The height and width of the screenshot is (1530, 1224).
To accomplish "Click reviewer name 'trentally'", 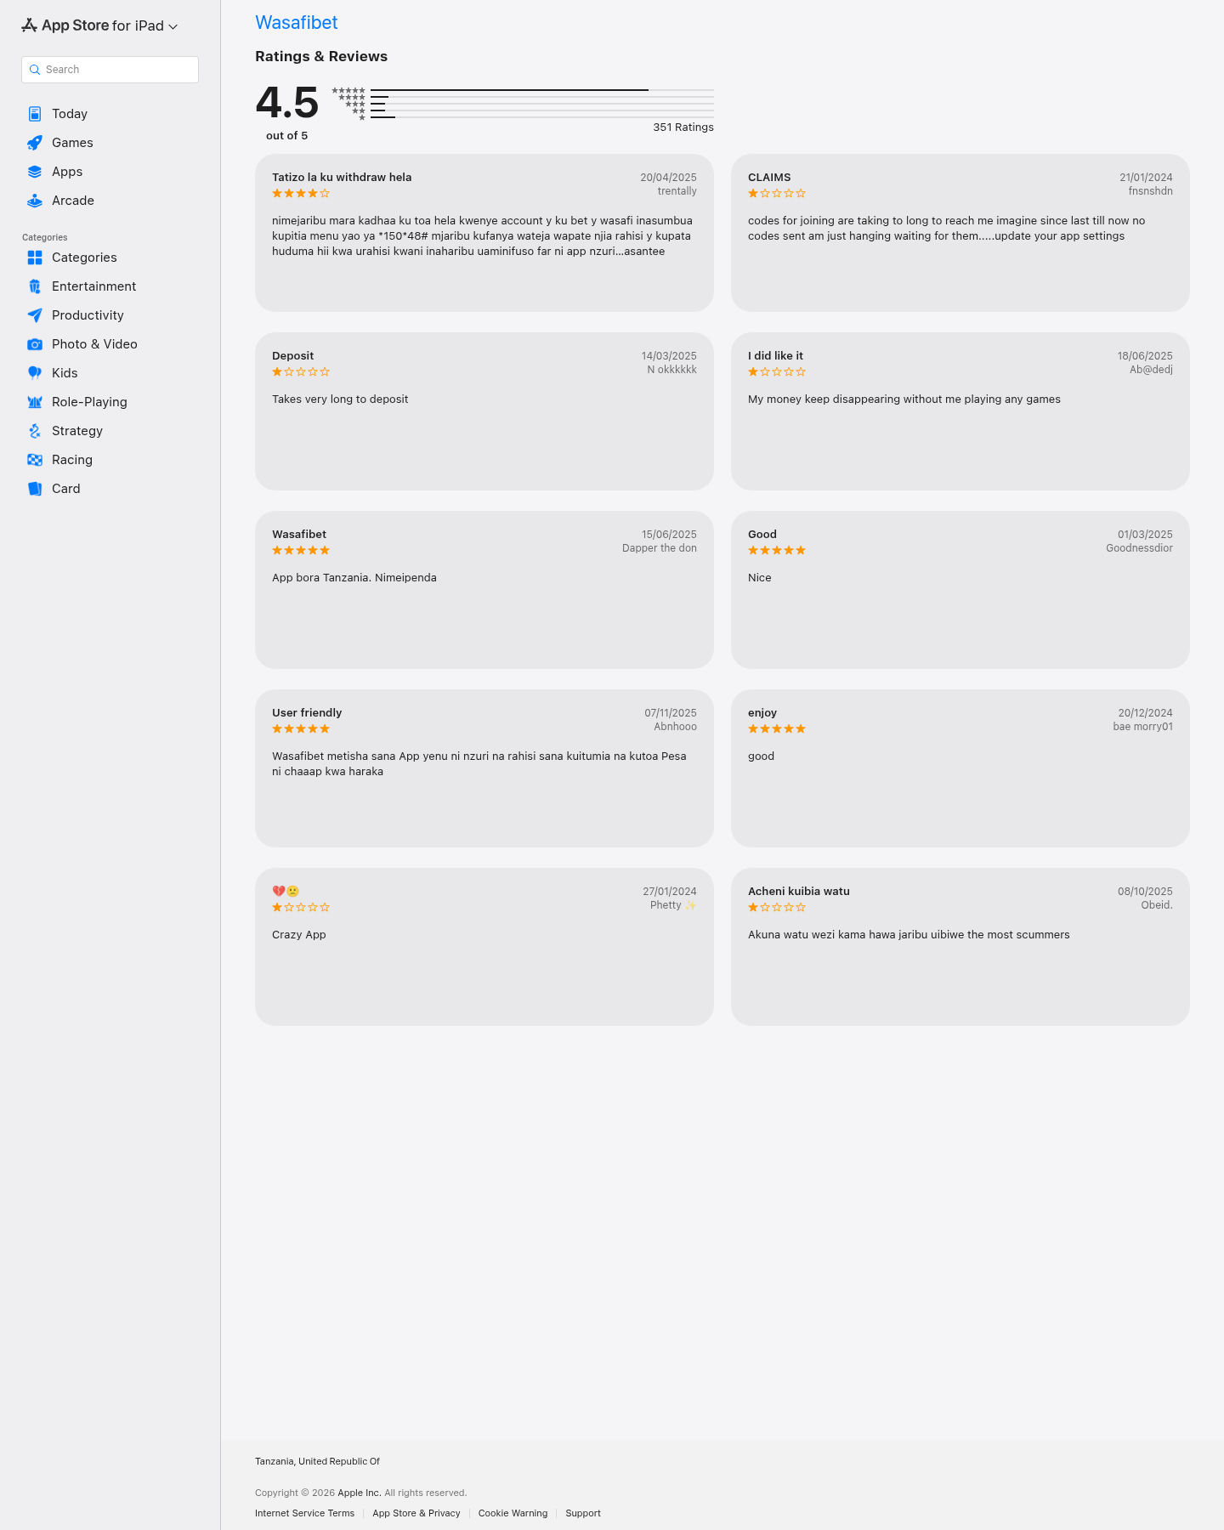I will coord(677,191).
